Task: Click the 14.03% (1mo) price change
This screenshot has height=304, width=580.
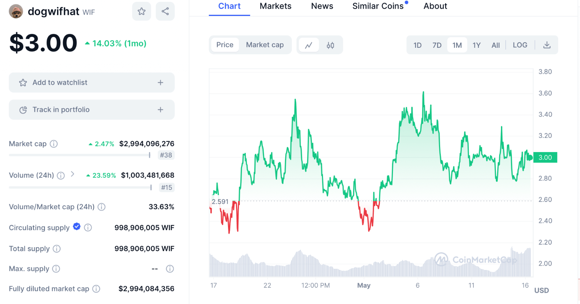Action: click(x=116, y=43)
